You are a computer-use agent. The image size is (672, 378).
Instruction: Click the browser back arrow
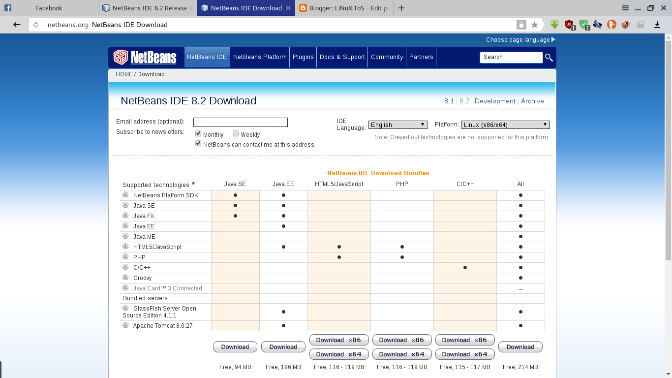[17, 25]
